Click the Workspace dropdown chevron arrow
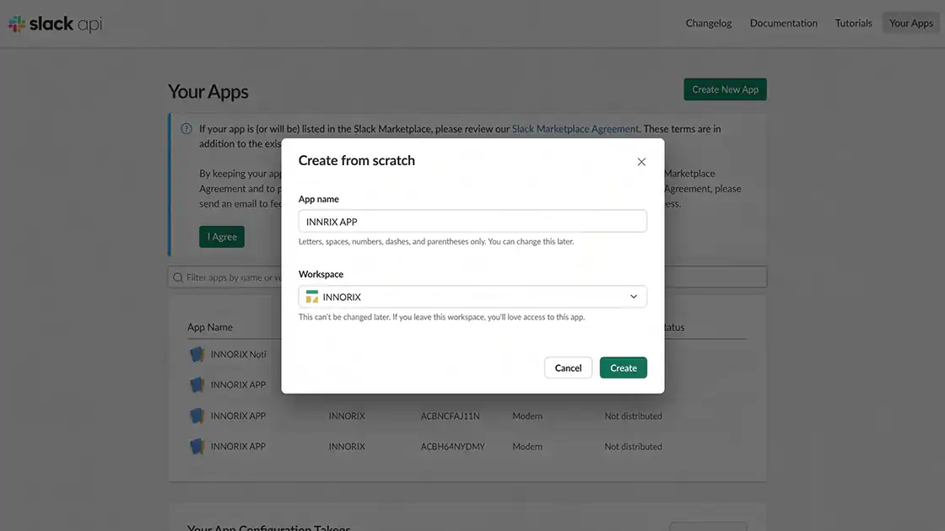Screen dimensions: 945x531 click(x=634, y=297)
